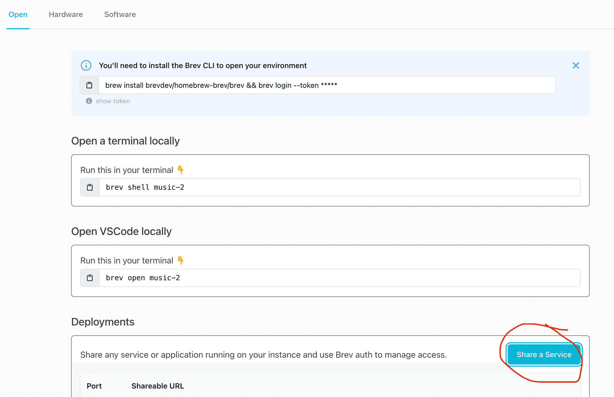The image size is (614, 397).
Task: Dismiss the Brev CLI install banner
Action: (576, 65)
